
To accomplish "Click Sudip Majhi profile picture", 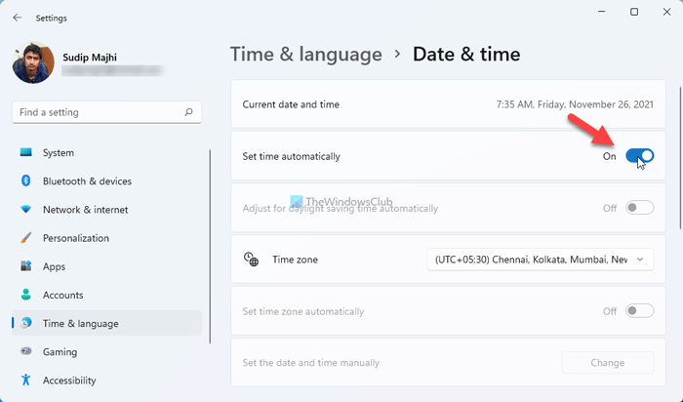I will pyautogui.click(x=33, y=63).
